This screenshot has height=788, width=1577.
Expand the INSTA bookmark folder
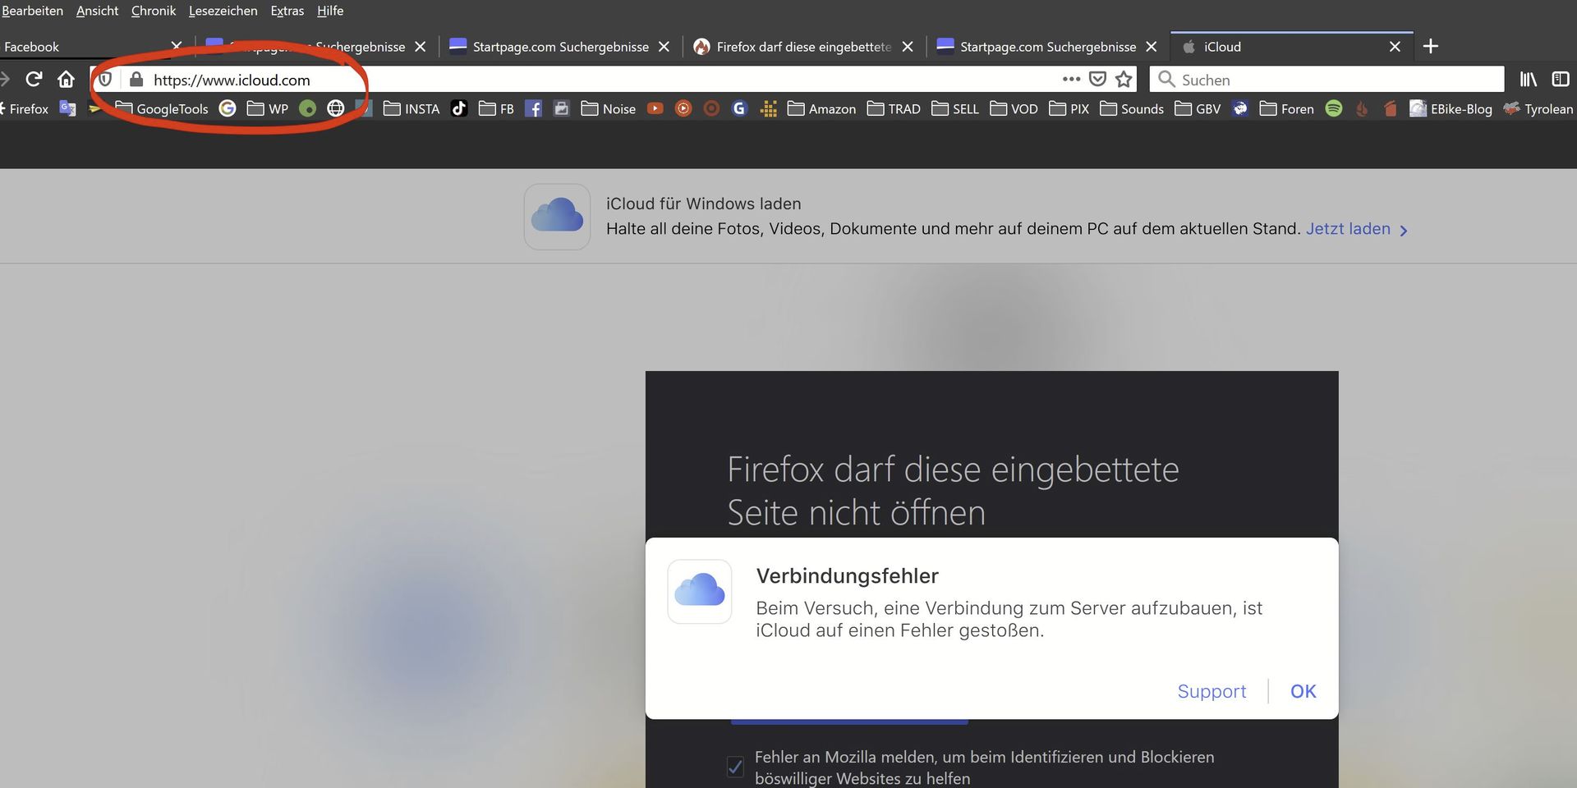[411, 108]
